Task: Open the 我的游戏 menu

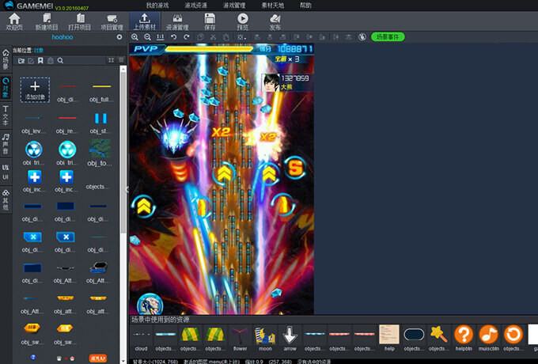Action: point(157,6)
